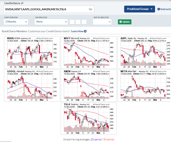Viewport: 171px width, 142px height.
Task: Expand the Chart Duration 2 Months dropdown
Action: click(x=16, y=22)
